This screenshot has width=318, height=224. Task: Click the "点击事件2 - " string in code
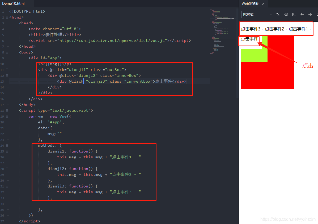tap(125, 175)
